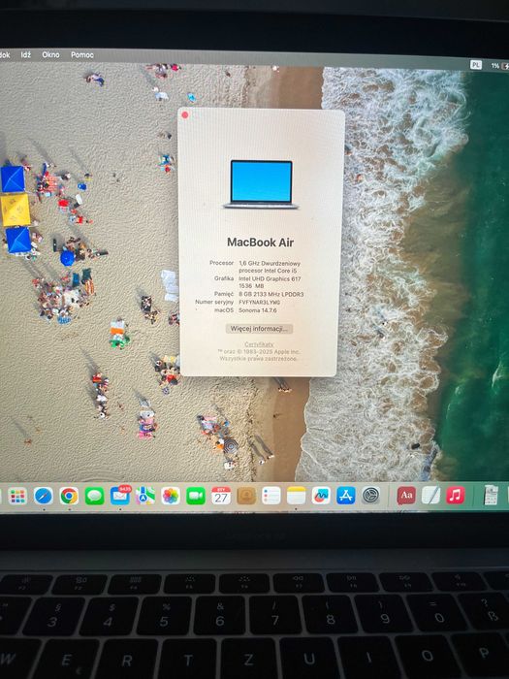The height and width of the screenshot is (679, 509).
Task: Open the document stack in dock
Action: click(491, 495)
